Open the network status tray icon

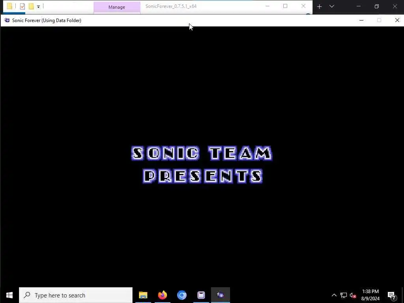click(344, 295)
